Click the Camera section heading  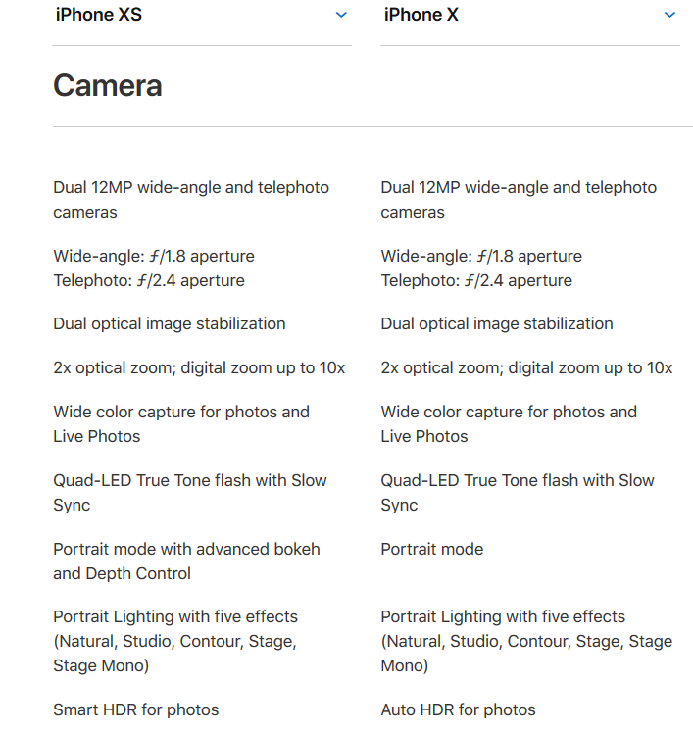[108, 86]
